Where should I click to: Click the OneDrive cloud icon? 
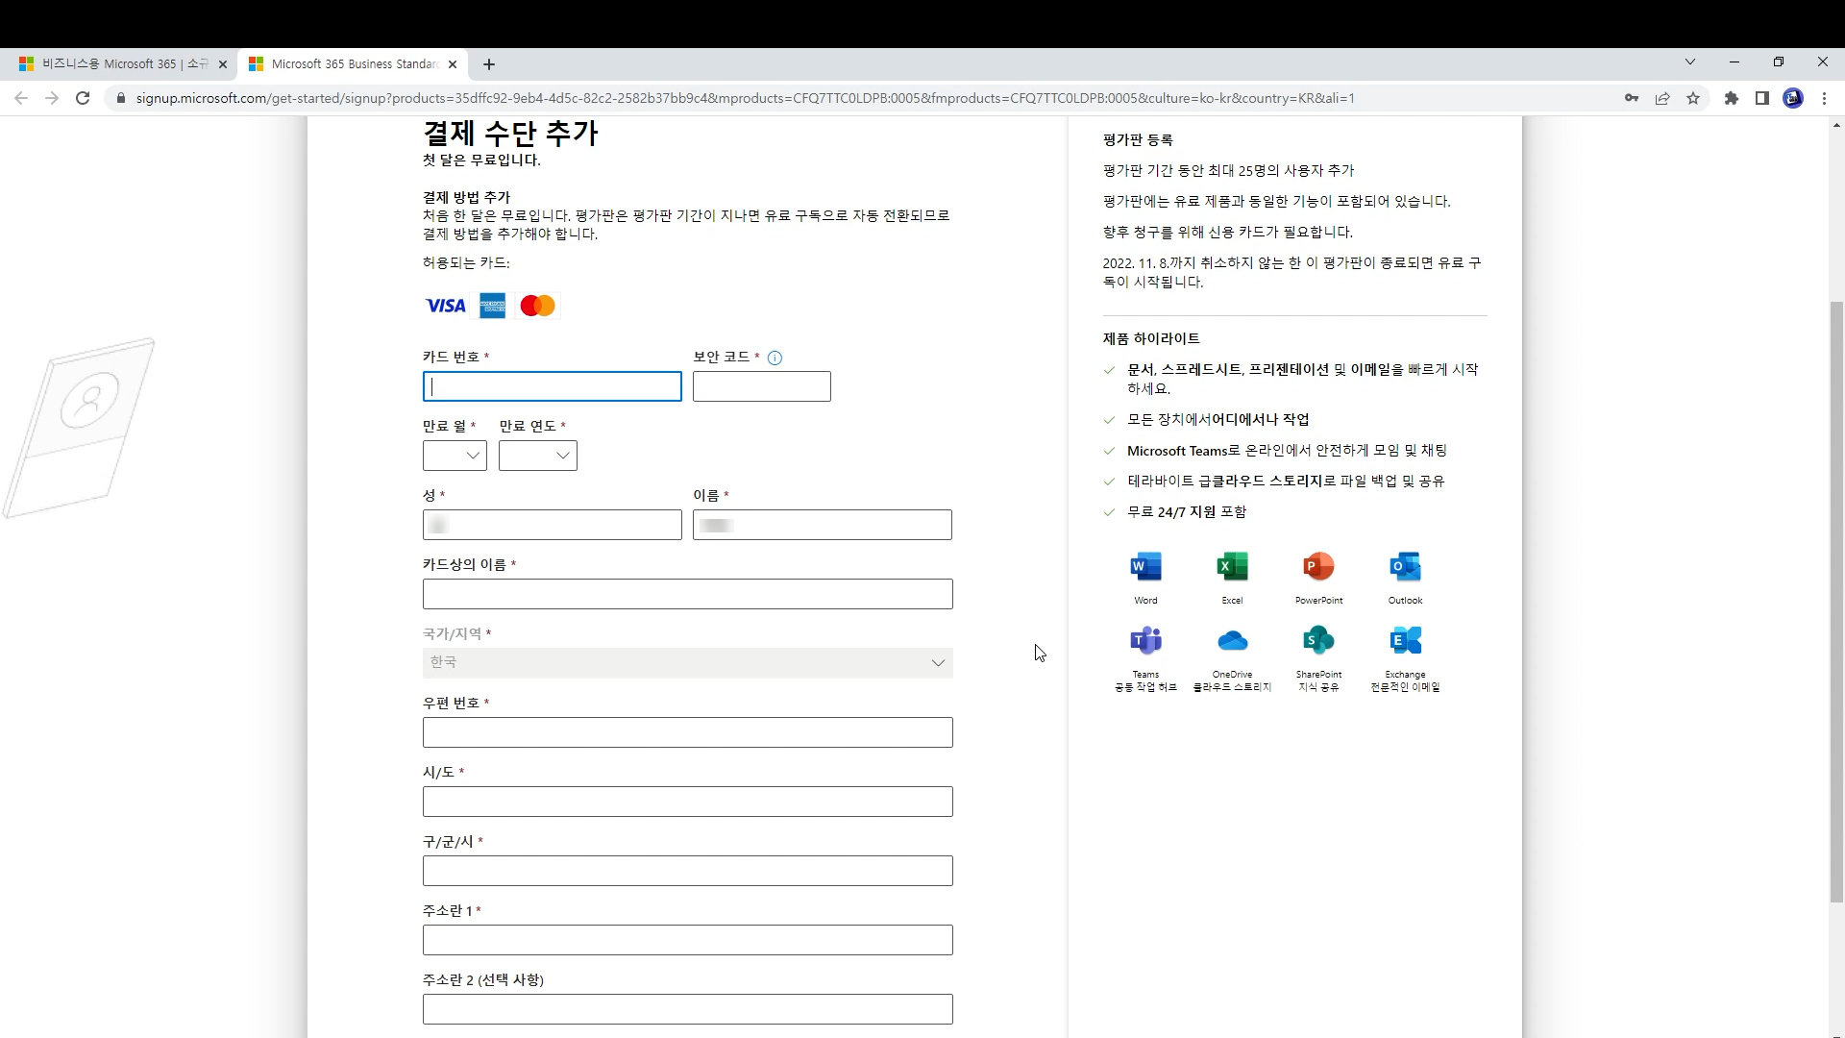pos(1232,640)
